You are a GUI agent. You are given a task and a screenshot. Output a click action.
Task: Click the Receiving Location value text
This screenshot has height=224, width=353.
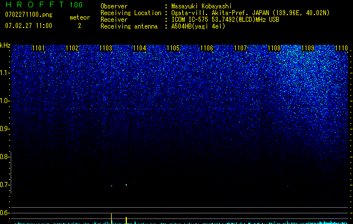pyautogui.click(x=250, y=13)
